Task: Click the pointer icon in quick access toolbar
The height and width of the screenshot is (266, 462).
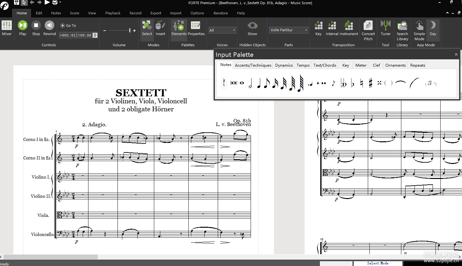Action: click(x=24, y=3)
